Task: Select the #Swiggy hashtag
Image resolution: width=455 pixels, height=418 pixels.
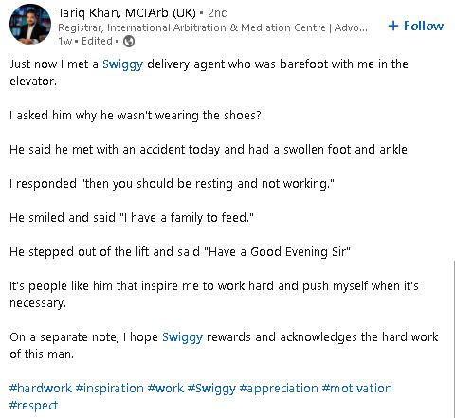Action: click(x=211, y=389)
